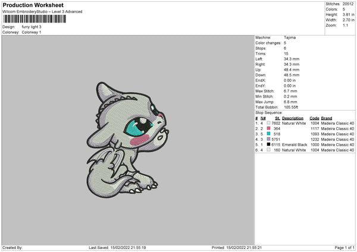Click the Zoom value 1:1

[x=345, y=26]
